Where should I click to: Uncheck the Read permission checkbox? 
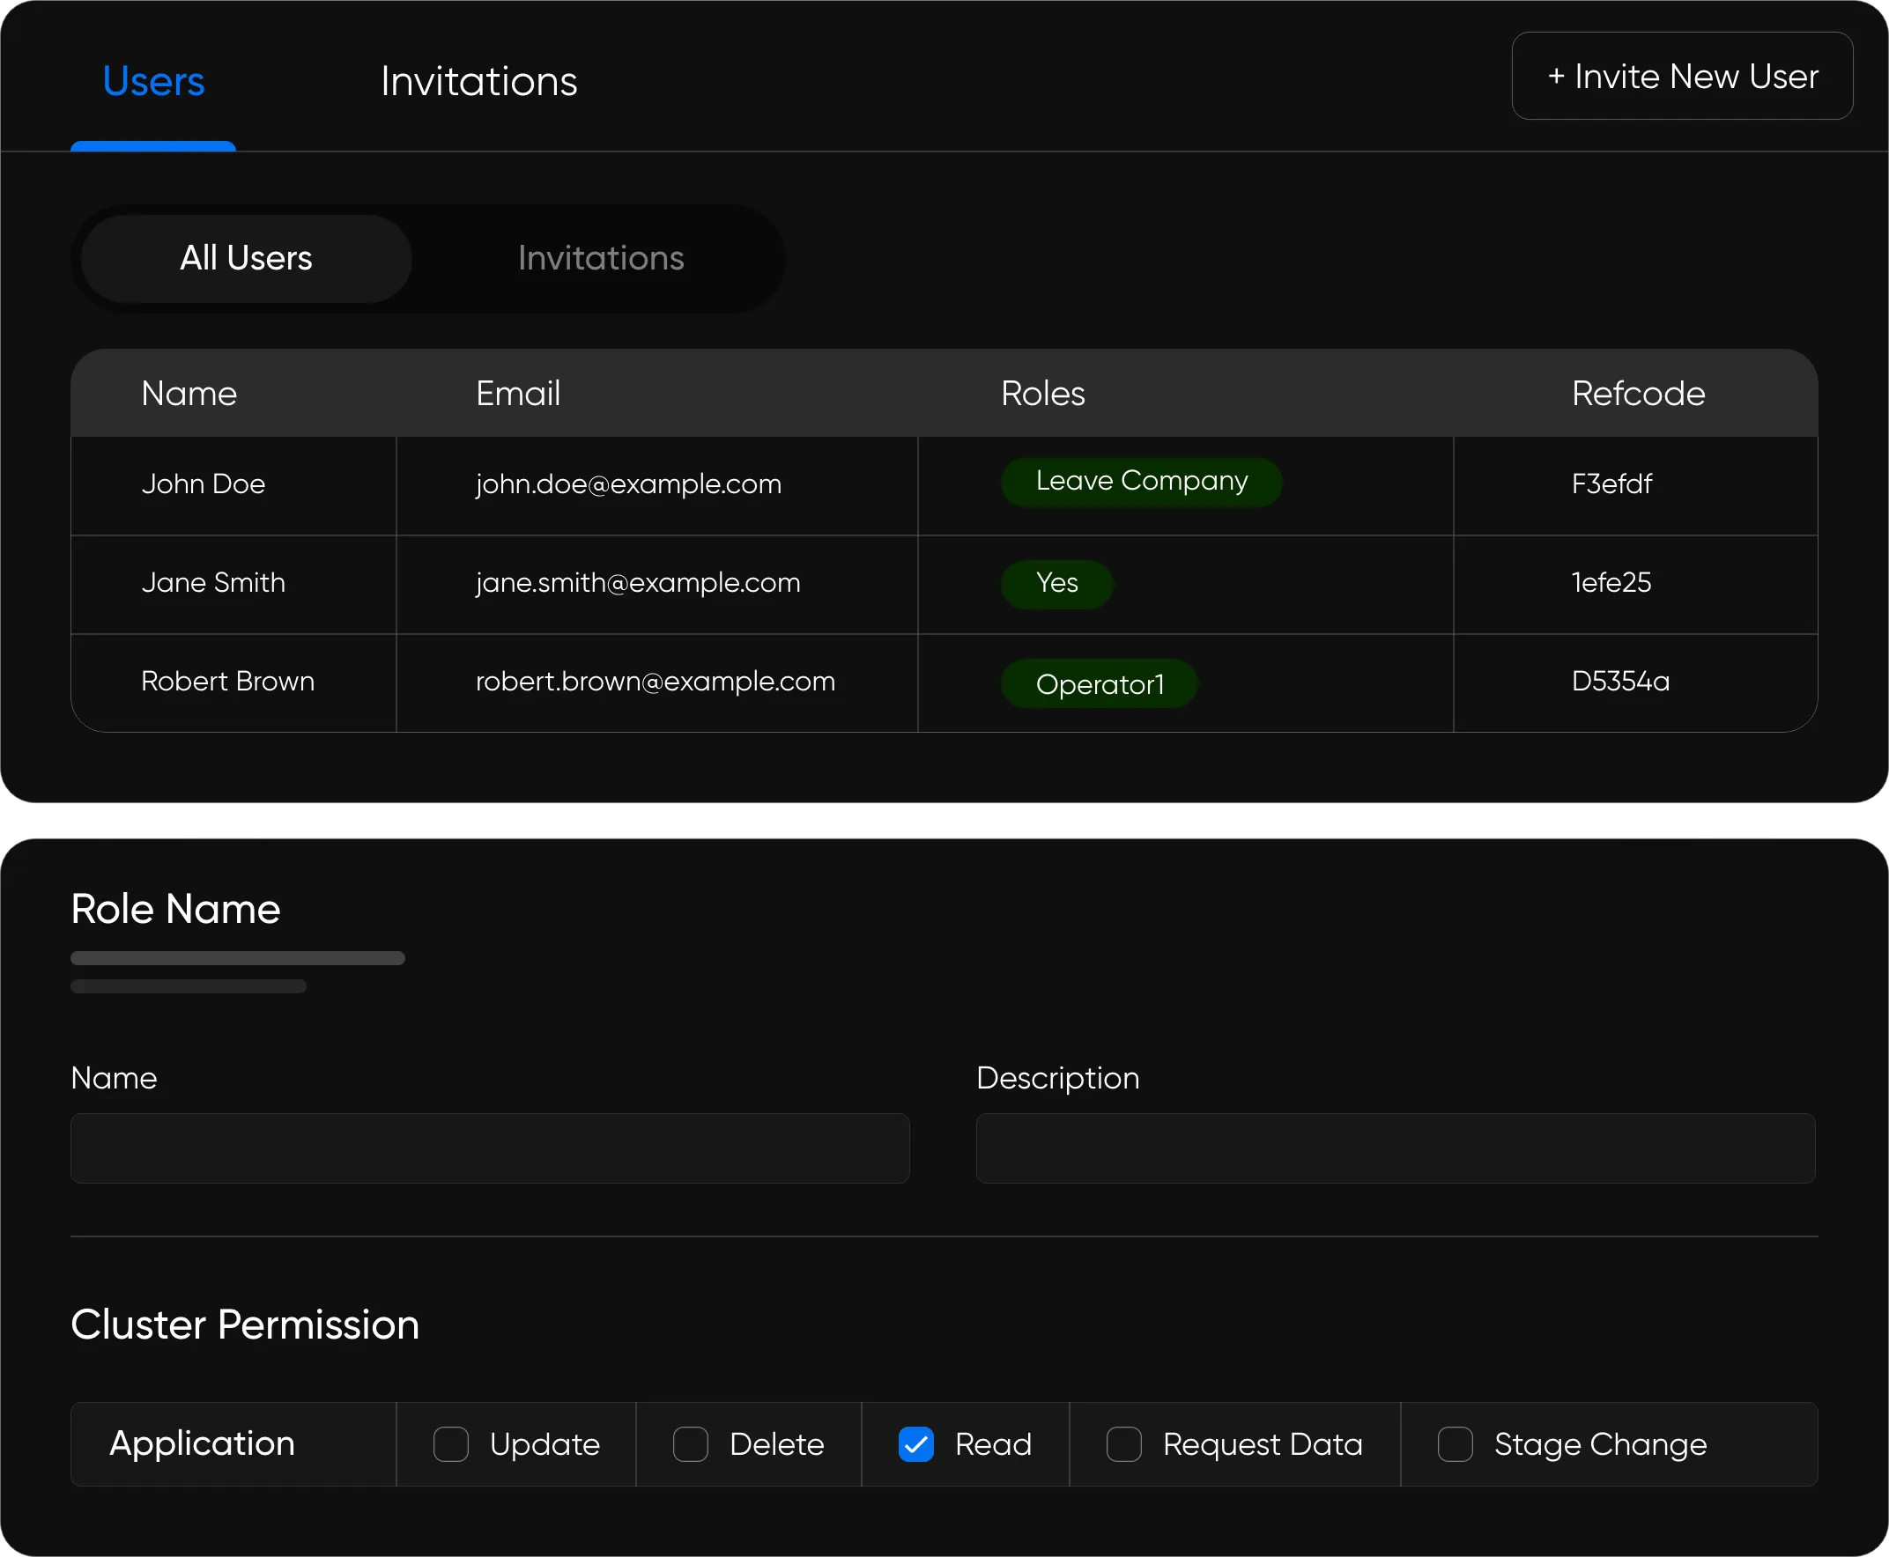(x=915, y=1444)
